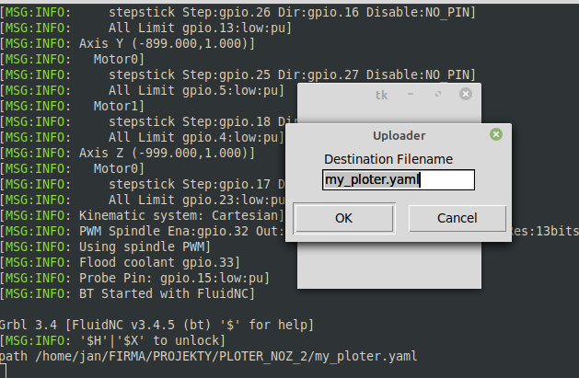The image size is (579, 378).
Task: Click the Axis Z terminal line
Action: coord(127,153)
